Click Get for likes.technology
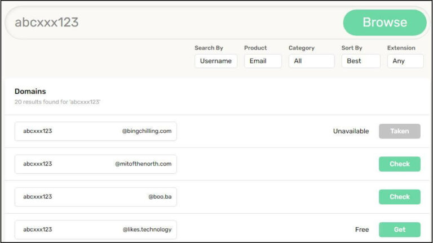The width and height of the screenshot is (433, 243). click(399, 229)
